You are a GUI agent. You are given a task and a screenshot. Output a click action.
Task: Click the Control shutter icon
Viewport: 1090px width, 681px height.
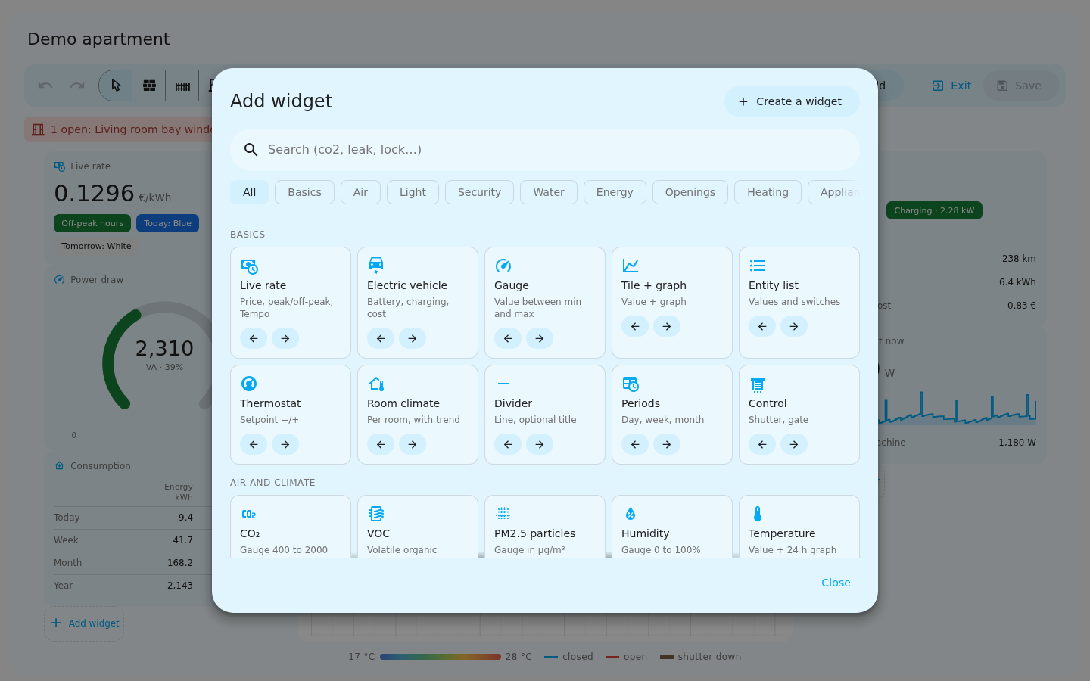[x=758, y=384]
